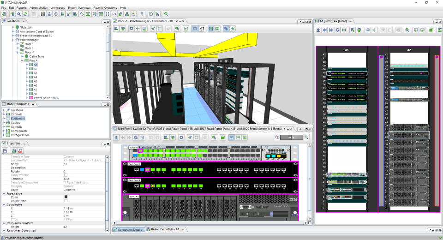Click the Help question mark toolbar icon
Screen dimensions: 443x240
(142, 14)
